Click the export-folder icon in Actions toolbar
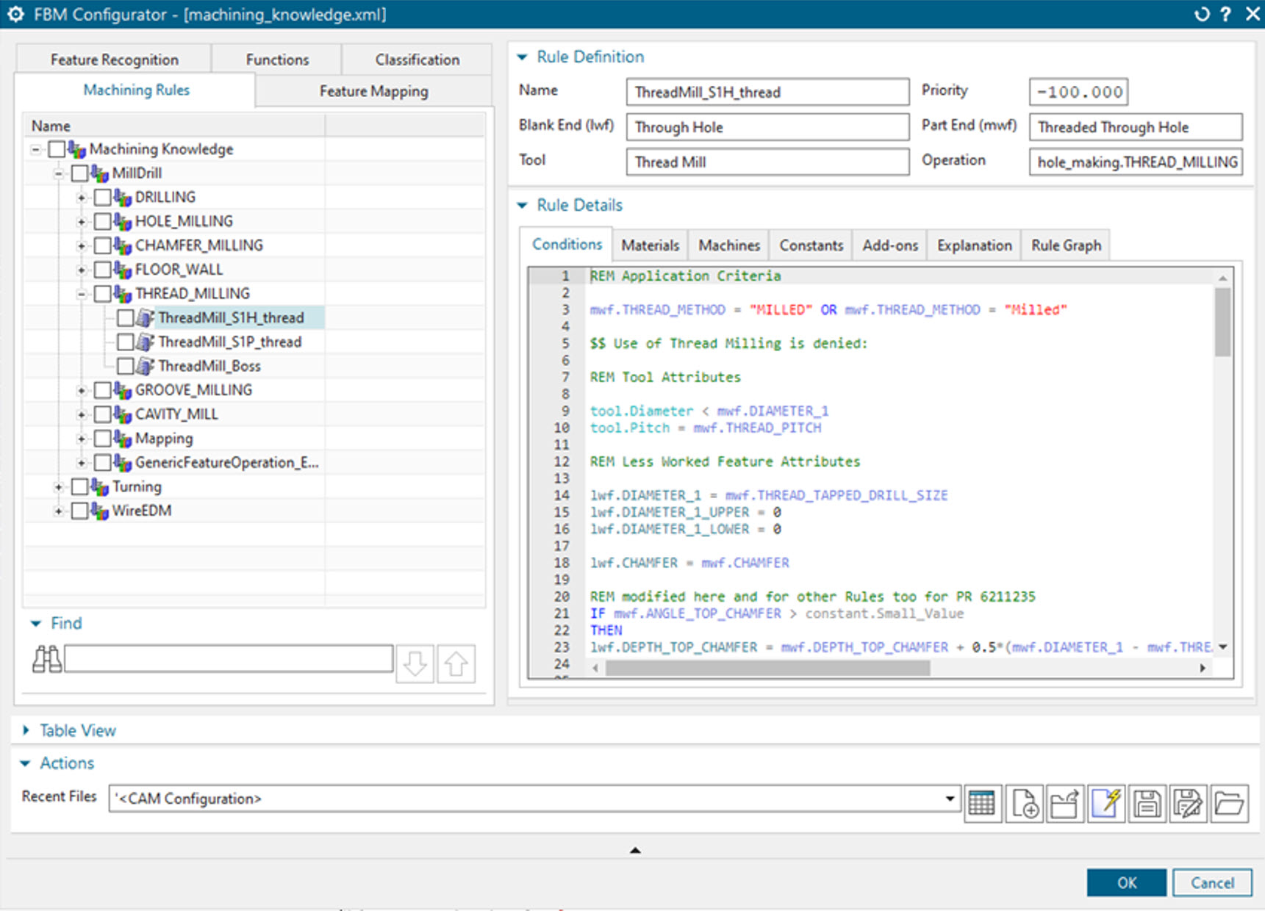 click(x=1065, y=804)
